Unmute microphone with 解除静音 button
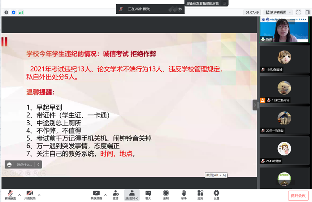The width and height of the screenshot is (312, 202). tap(10, 195)
